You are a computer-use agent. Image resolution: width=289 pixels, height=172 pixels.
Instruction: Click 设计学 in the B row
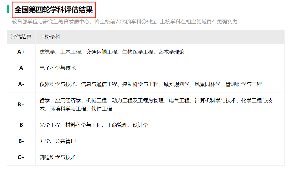pyautogui.click(x=140, y=125)
